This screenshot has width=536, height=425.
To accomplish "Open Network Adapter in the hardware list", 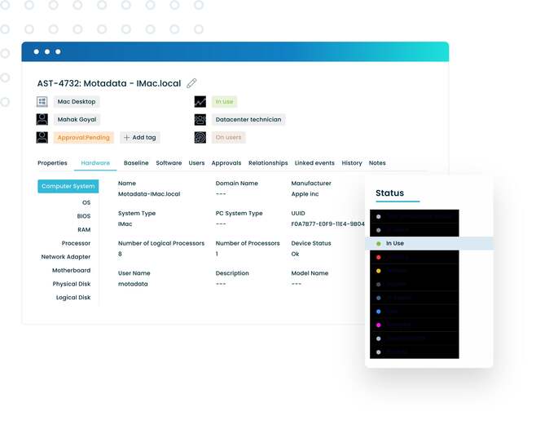I will click(66, 257).
